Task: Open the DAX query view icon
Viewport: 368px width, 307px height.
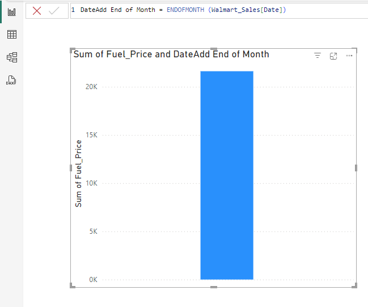Action: pyautogui.click(x=11, y=80)
